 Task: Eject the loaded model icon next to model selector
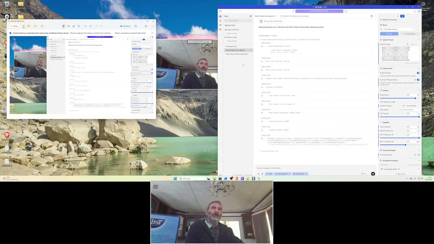(346, 11)
